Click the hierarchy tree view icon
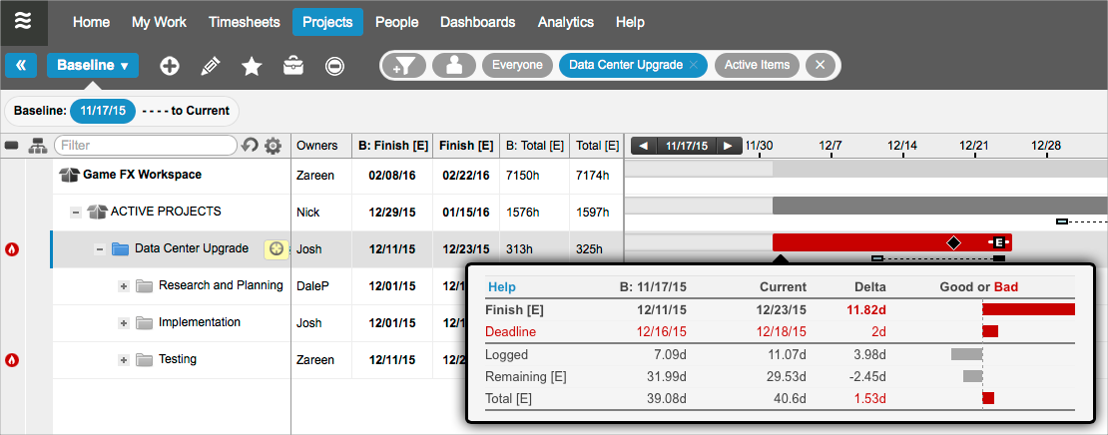The image size is (1108, 435). click(38, 146)
